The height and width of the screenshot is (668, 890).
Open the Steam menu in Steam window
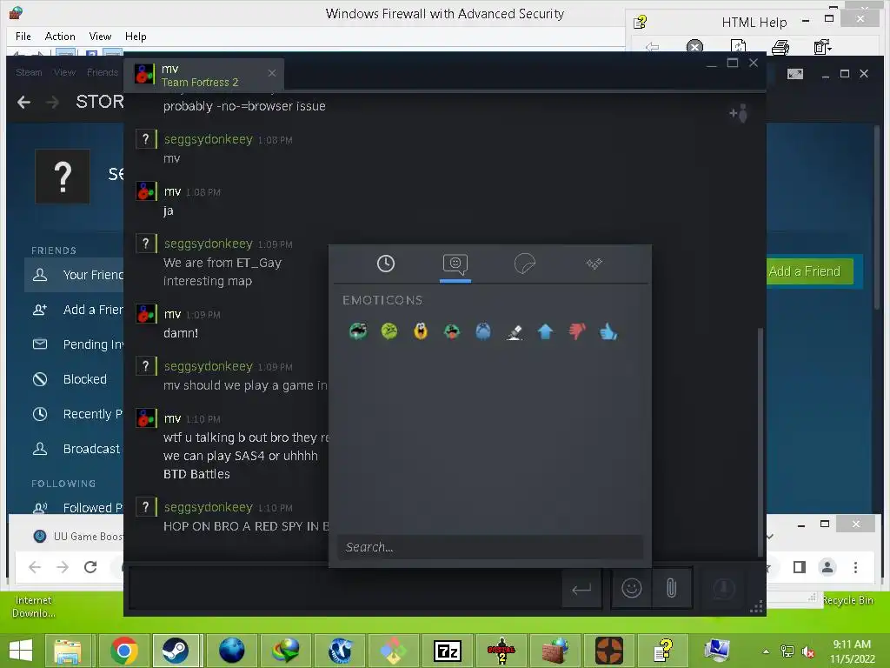pyautogui.click(x=29, y=72)
